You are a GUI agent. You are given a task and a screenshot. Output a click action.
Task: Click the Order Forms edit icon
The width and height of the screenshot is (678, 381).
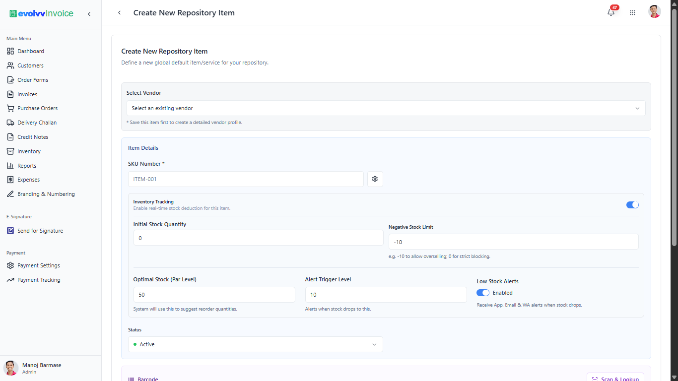(x=10, y=80)
